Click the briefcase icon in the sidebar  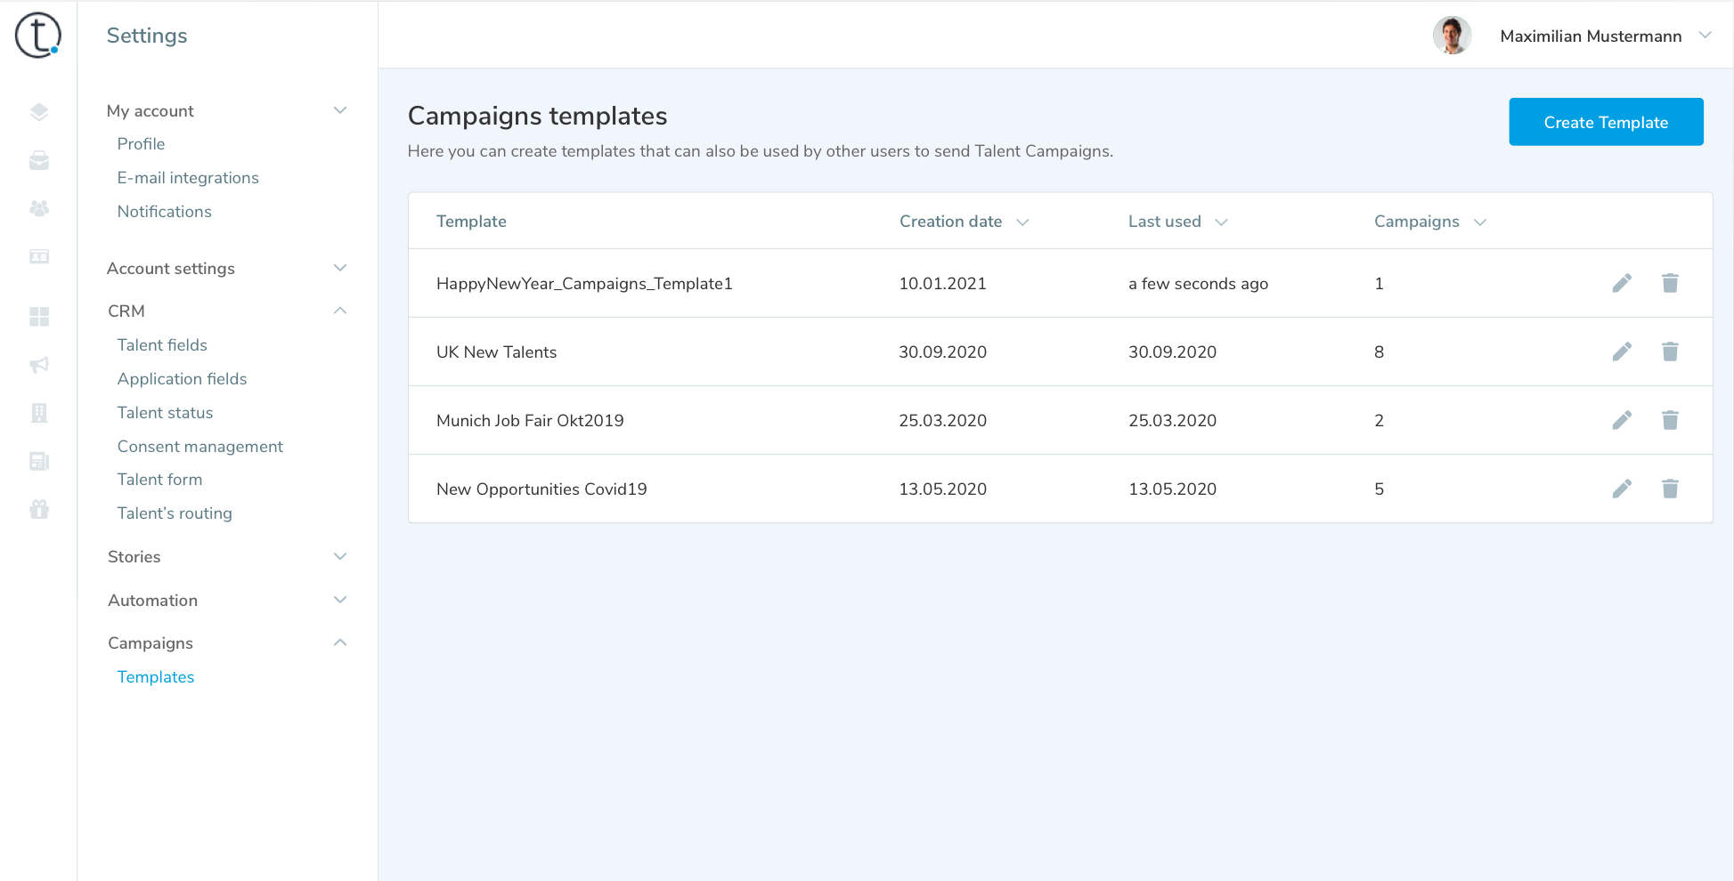point(39,161)
